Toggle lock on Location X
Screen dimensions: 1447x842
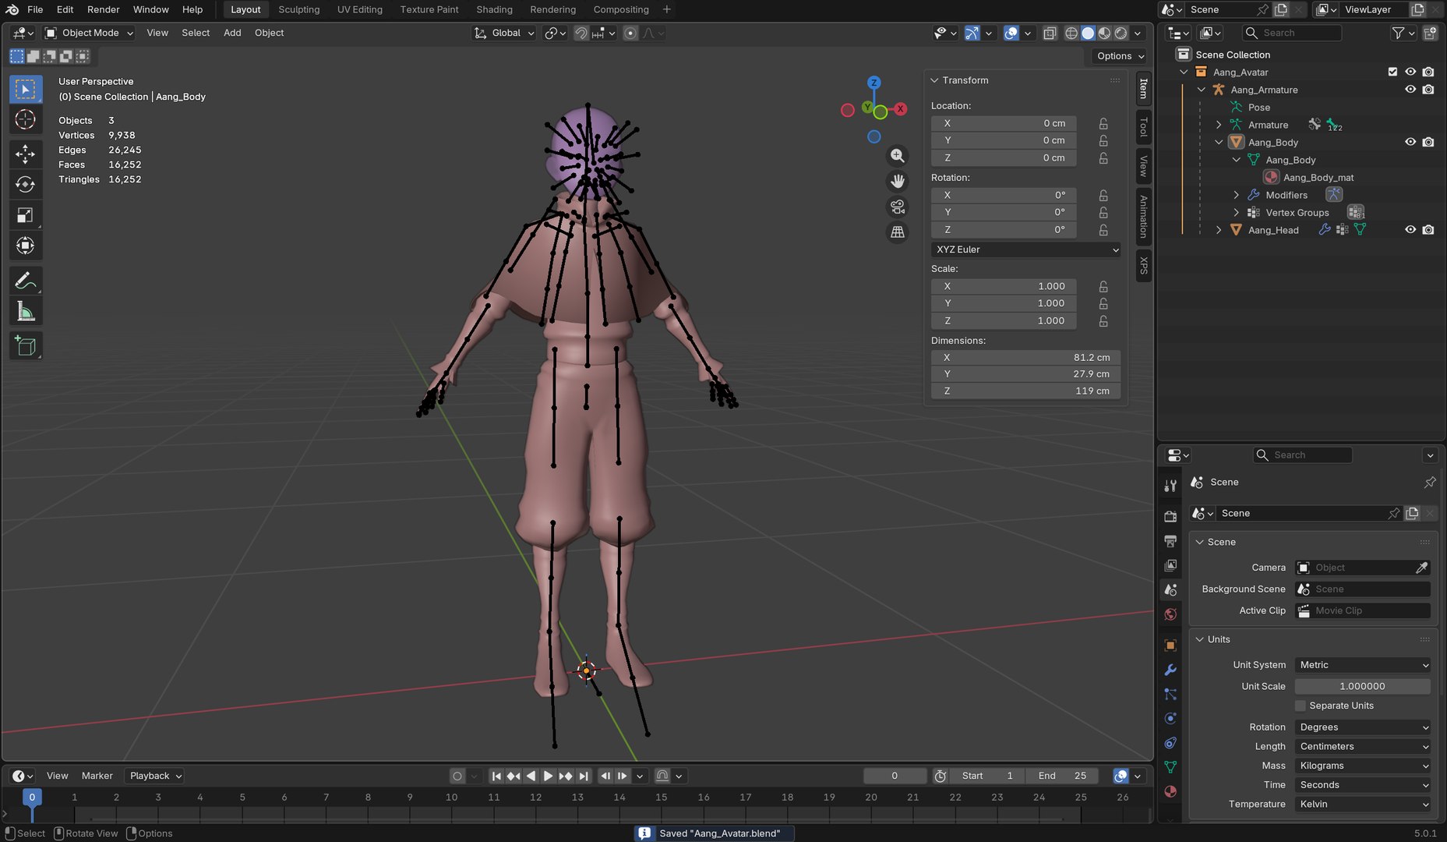coord(1103,123)
